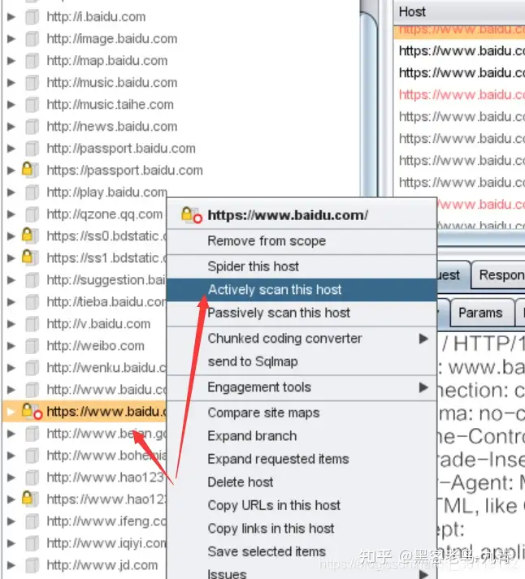Choose send to Sqlmap
Viewport: 525px width, 579px height.
click(x=302, y=362)
